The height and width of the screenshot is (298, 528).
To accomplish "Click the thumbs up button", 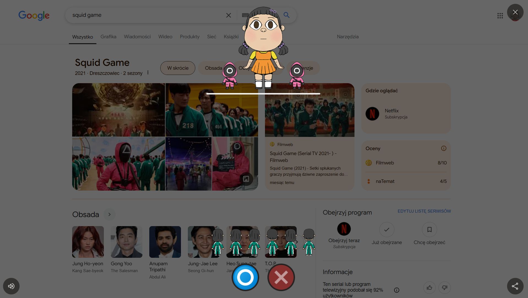I will click(429, 288).
